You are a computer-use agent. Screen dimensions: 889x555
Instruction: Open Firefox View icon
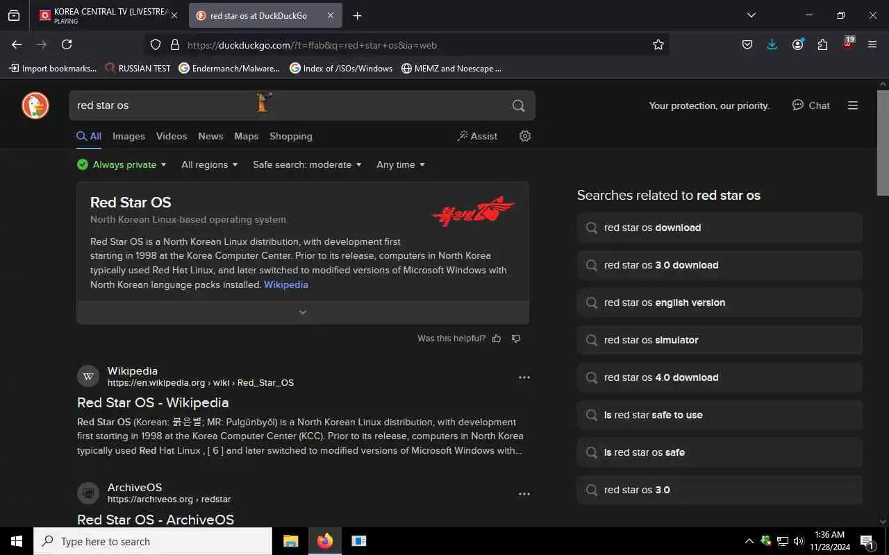tap(14, 15)
